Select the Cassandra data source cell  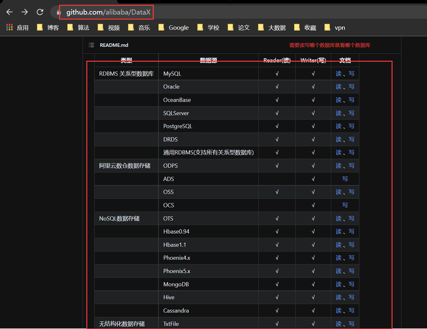(208, 311)
